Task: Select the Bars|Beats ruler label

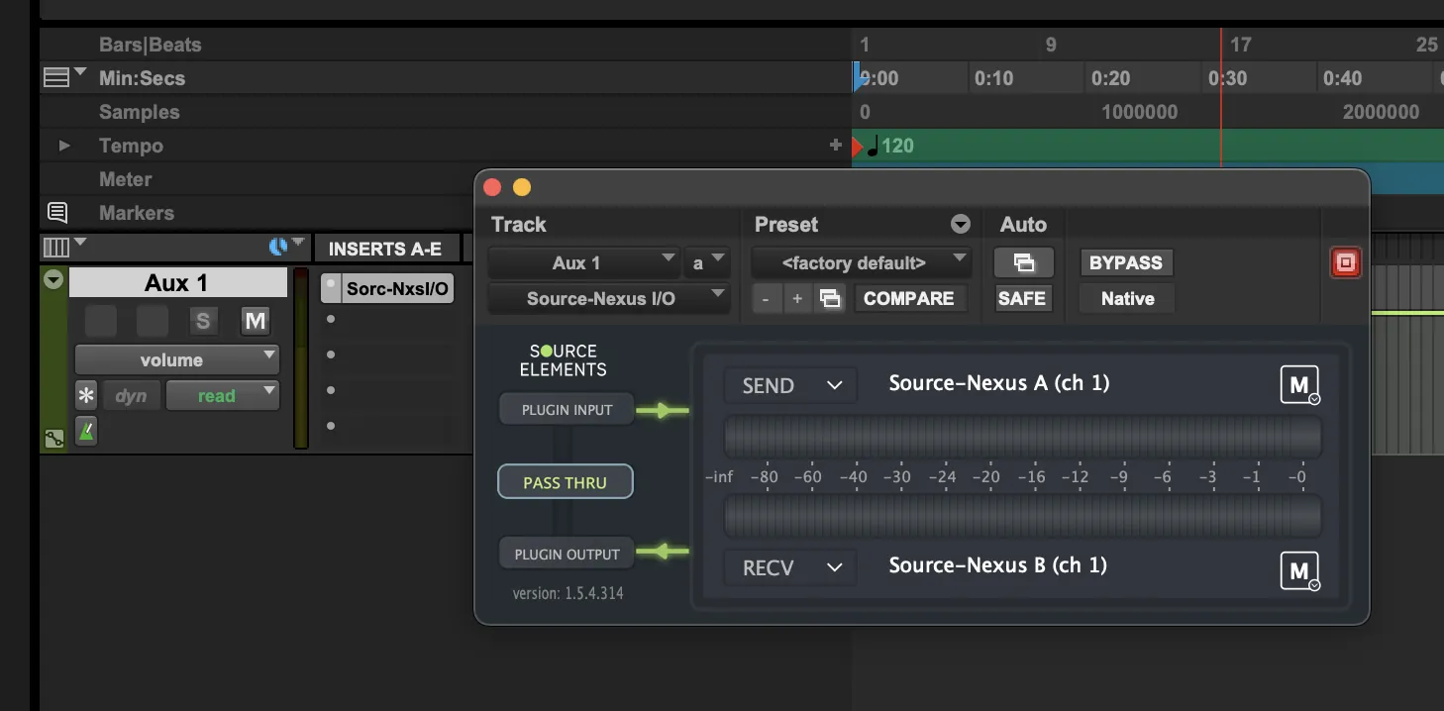Action: pos(150,45)
